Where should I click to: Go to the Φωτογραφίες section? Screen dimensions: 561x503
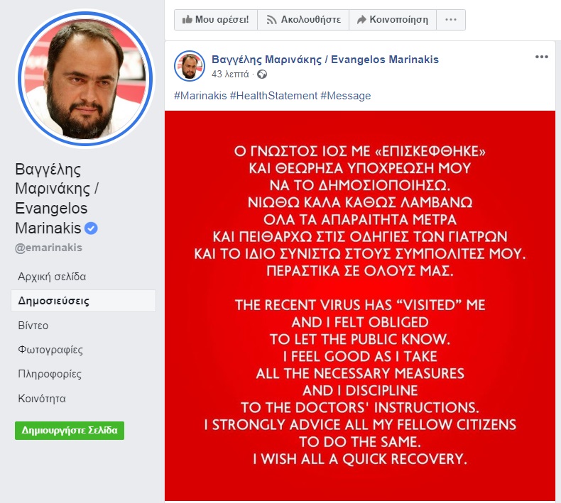click(50, 350)
